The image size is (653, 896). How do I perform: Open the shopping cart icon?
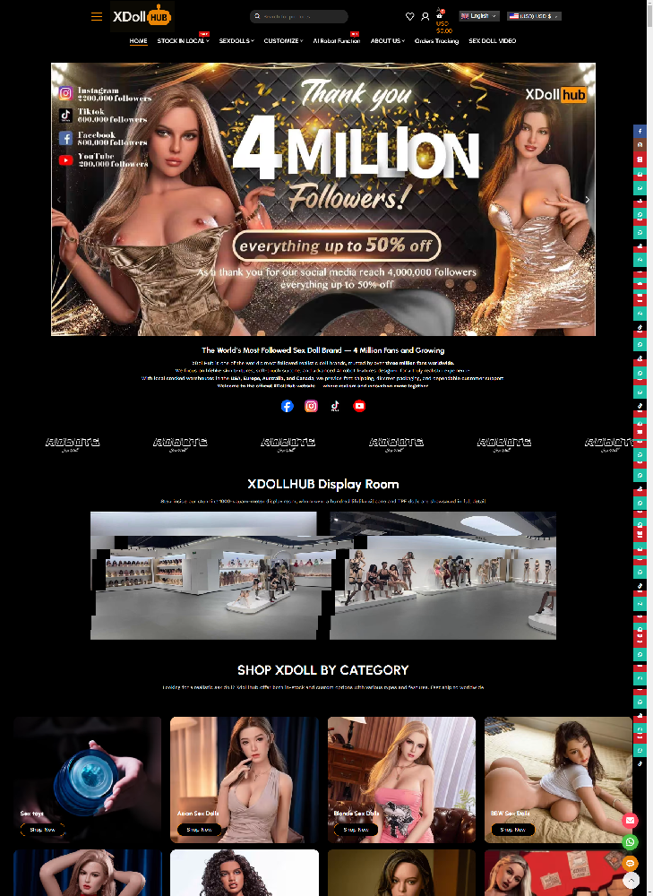(440, 15)
